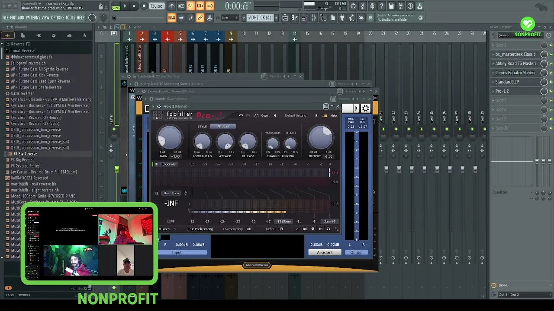Open the project info icon
Image resolution: width=554 pixels, height=311 pixels.
410,6
